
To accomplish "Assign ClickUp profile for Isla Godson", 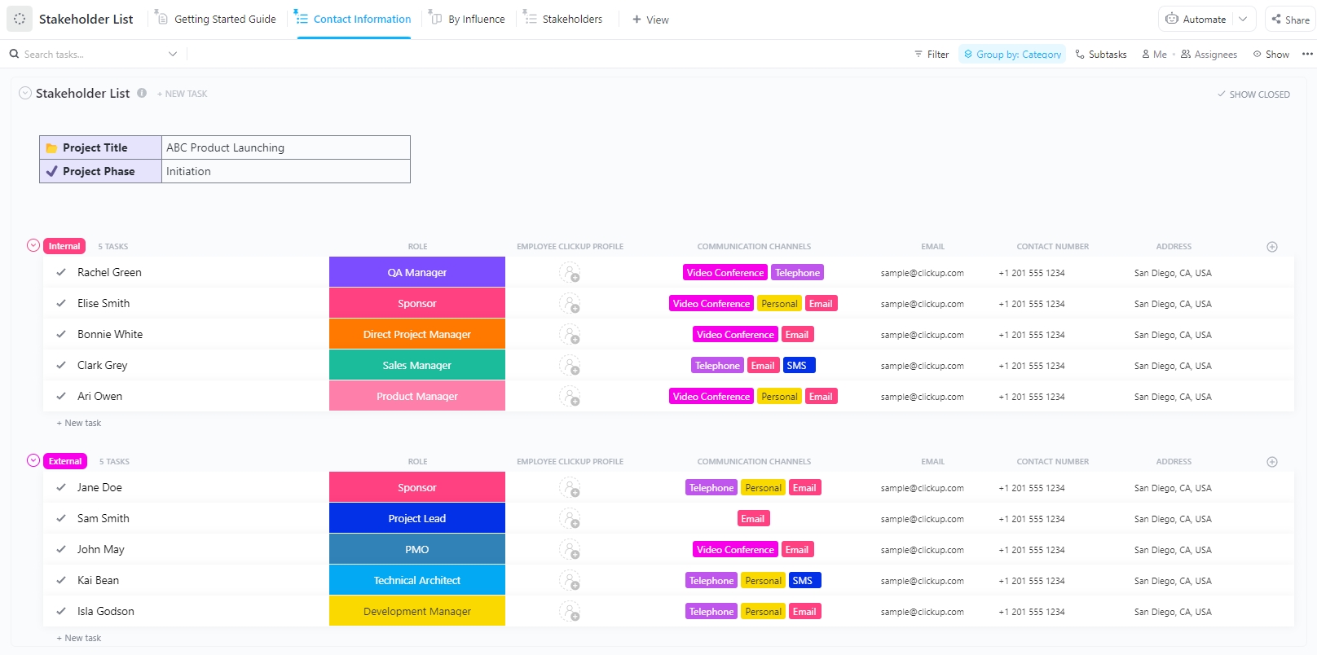I will coord(570,612).
